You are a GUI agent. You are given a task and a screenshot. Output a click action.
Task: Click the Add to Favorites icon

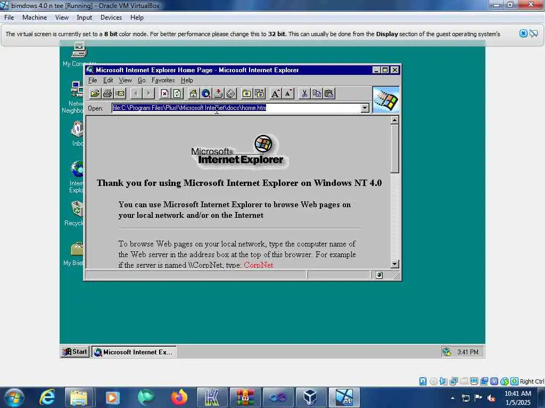(x=259, y=93)
